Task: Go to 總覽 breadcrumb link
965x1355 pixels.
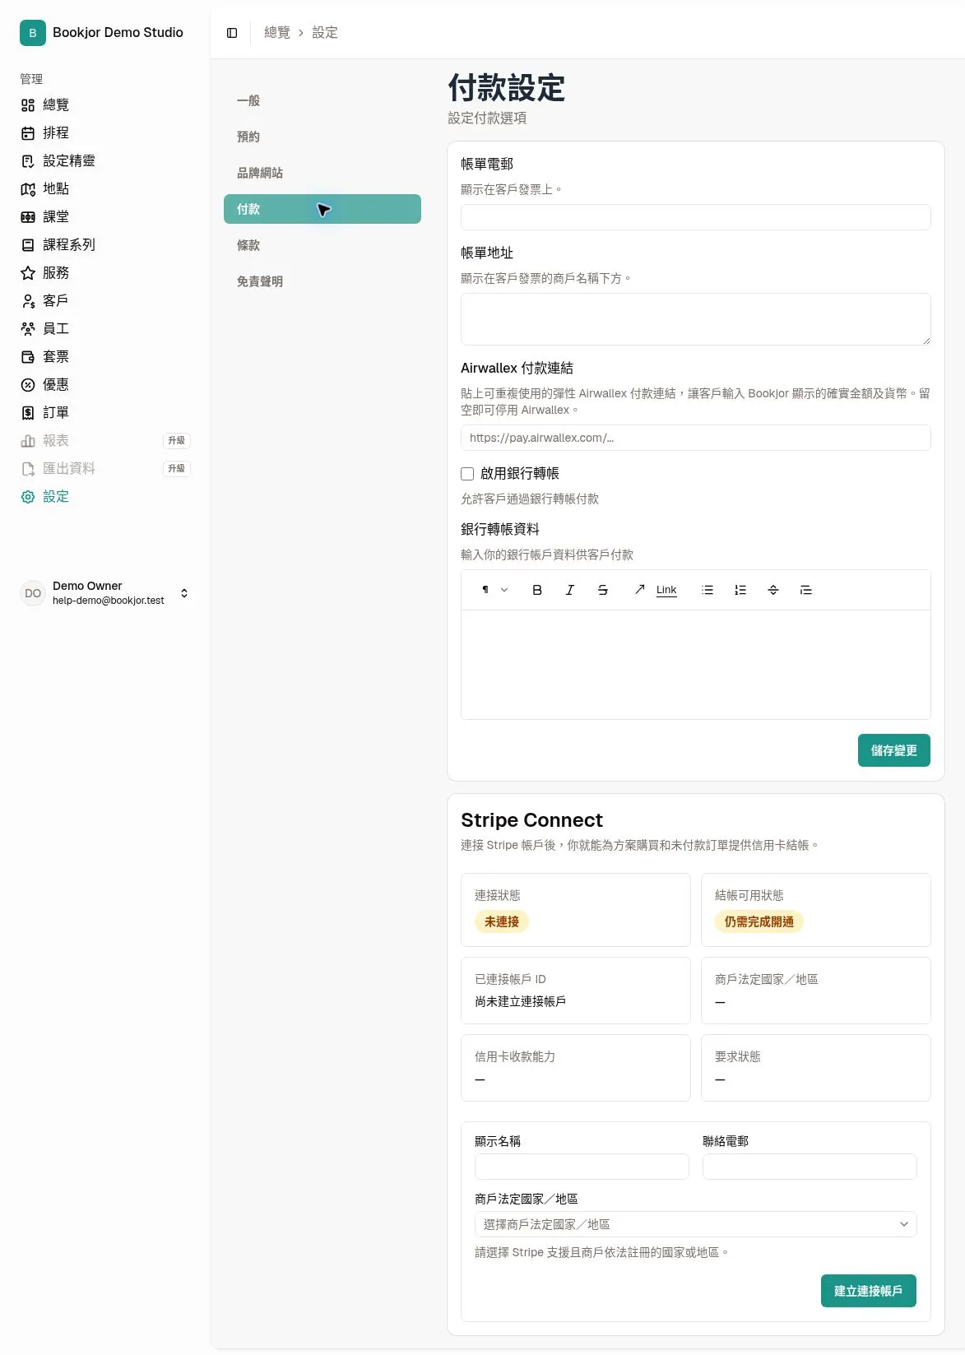Action: (x=277, y=33)
